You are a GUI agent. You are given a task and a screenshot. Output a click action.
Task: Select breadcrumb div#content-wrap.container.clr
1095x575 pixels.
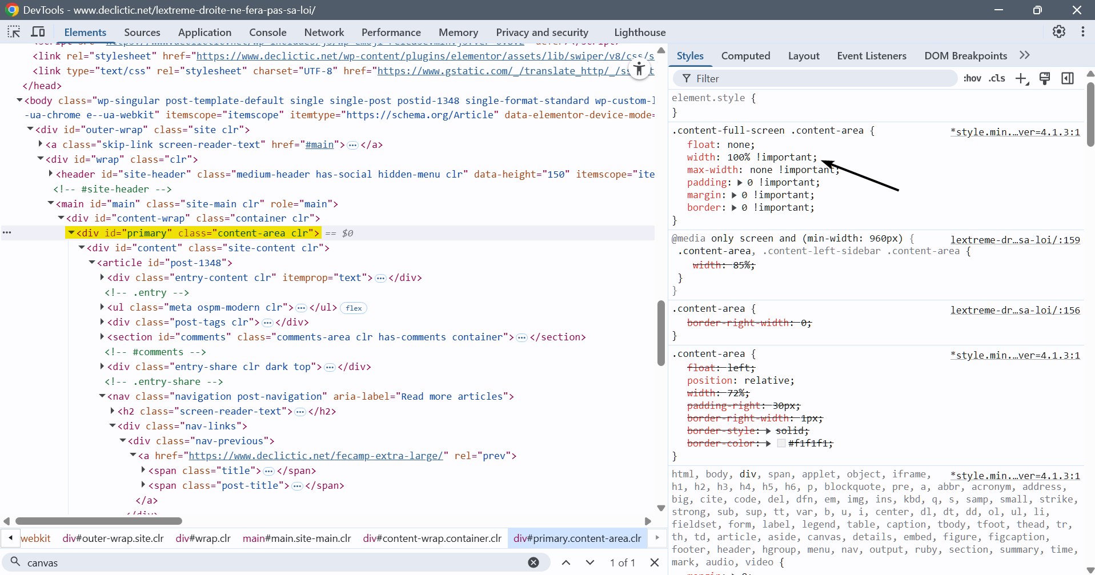[432, 538]
